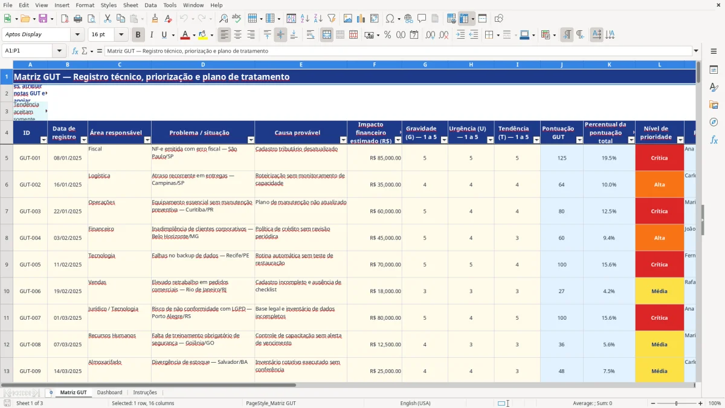Open the Sort dialog icon

coord(291,19)
